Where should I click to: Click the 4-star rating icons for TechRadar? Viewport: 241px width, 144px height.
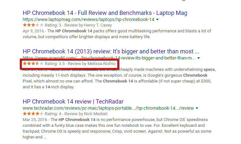pos(33,114)
